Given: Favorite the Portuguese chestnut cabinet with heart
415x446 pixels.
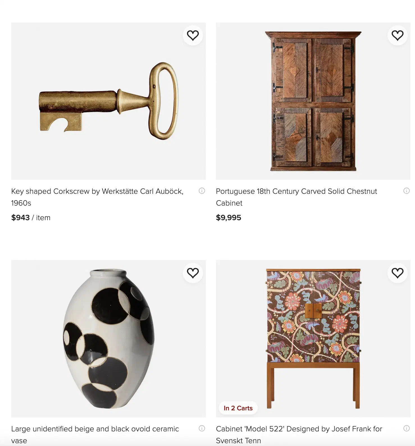Looking at the screenshot, I should tap(397, 35).
